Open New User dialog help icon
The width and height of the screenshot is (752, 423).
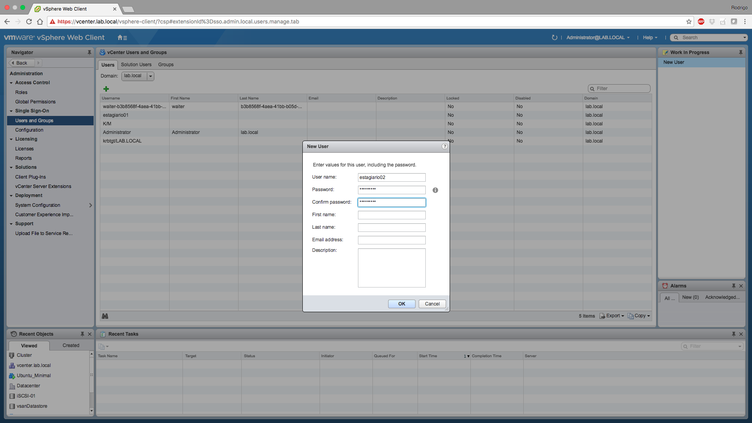(445, 146)
